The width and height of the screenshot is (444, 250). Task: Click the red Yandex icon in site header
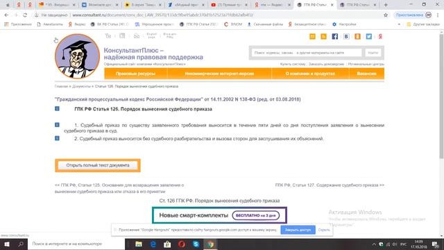tap(380, 36)
